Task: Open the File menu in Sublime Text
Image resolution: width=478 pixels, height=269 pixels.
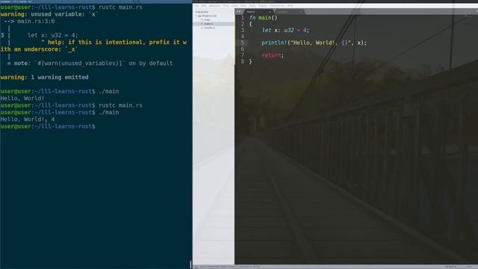Action: click(196, 6)
